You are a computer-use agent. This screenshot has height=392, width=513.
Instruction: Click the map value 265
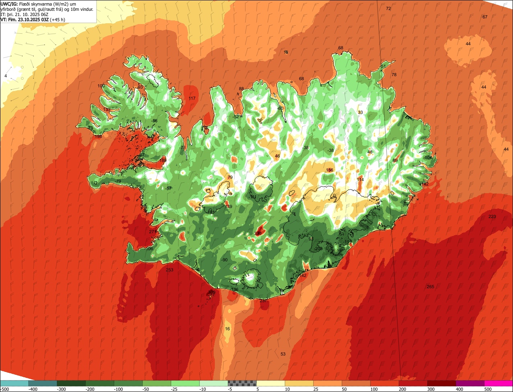click(430, 287)
